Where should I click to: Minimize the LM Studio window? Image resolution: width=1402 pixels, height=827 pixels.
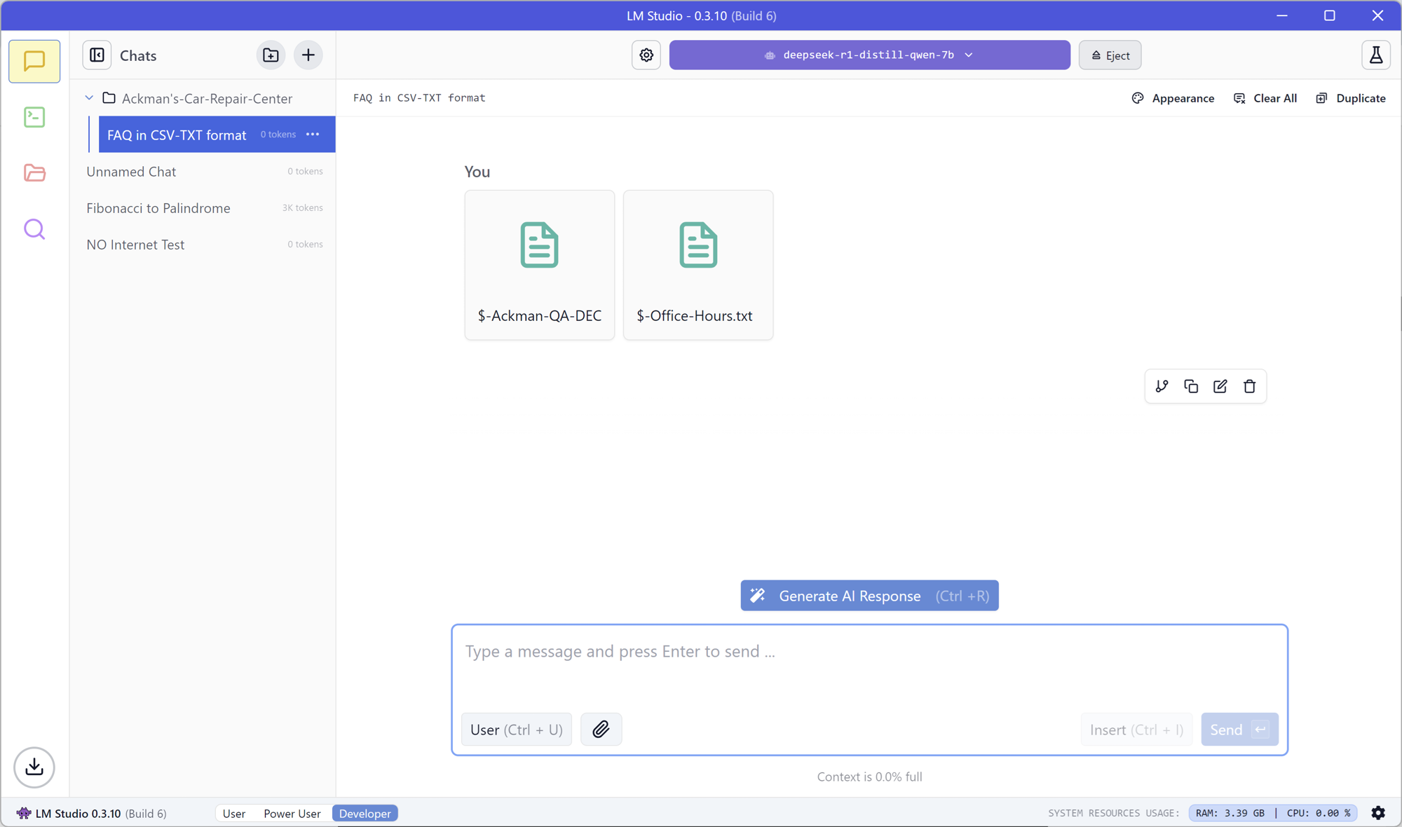click(x=1282, y=15)
